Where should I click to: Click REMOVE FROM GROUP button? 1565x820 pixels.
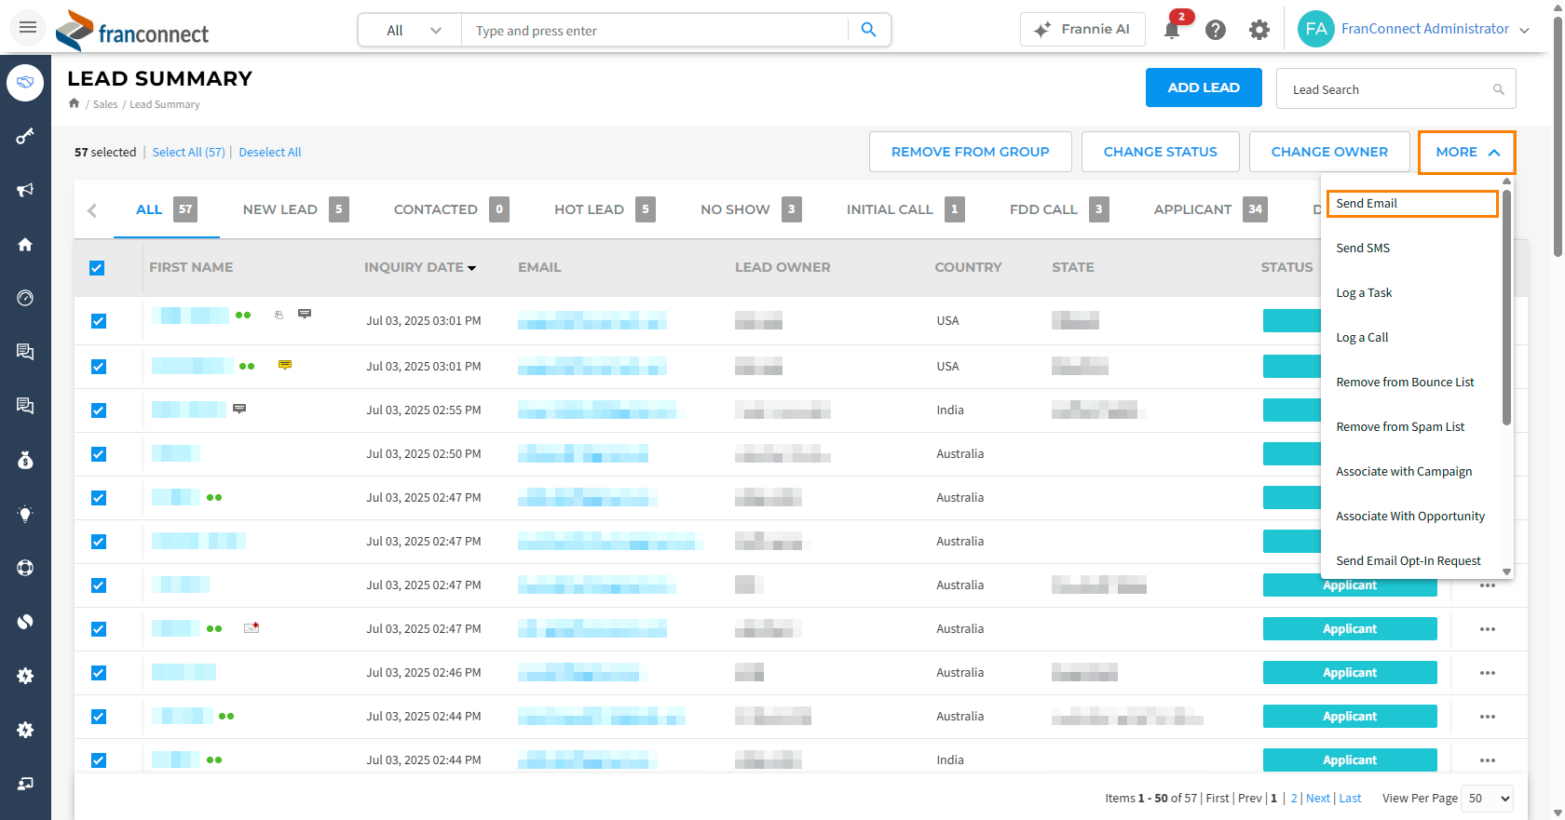(x=971, y=152)
